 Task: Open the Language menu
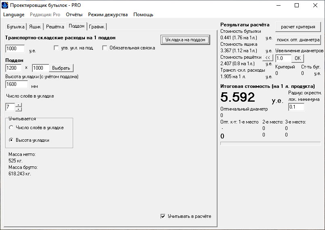click(14, 15)
